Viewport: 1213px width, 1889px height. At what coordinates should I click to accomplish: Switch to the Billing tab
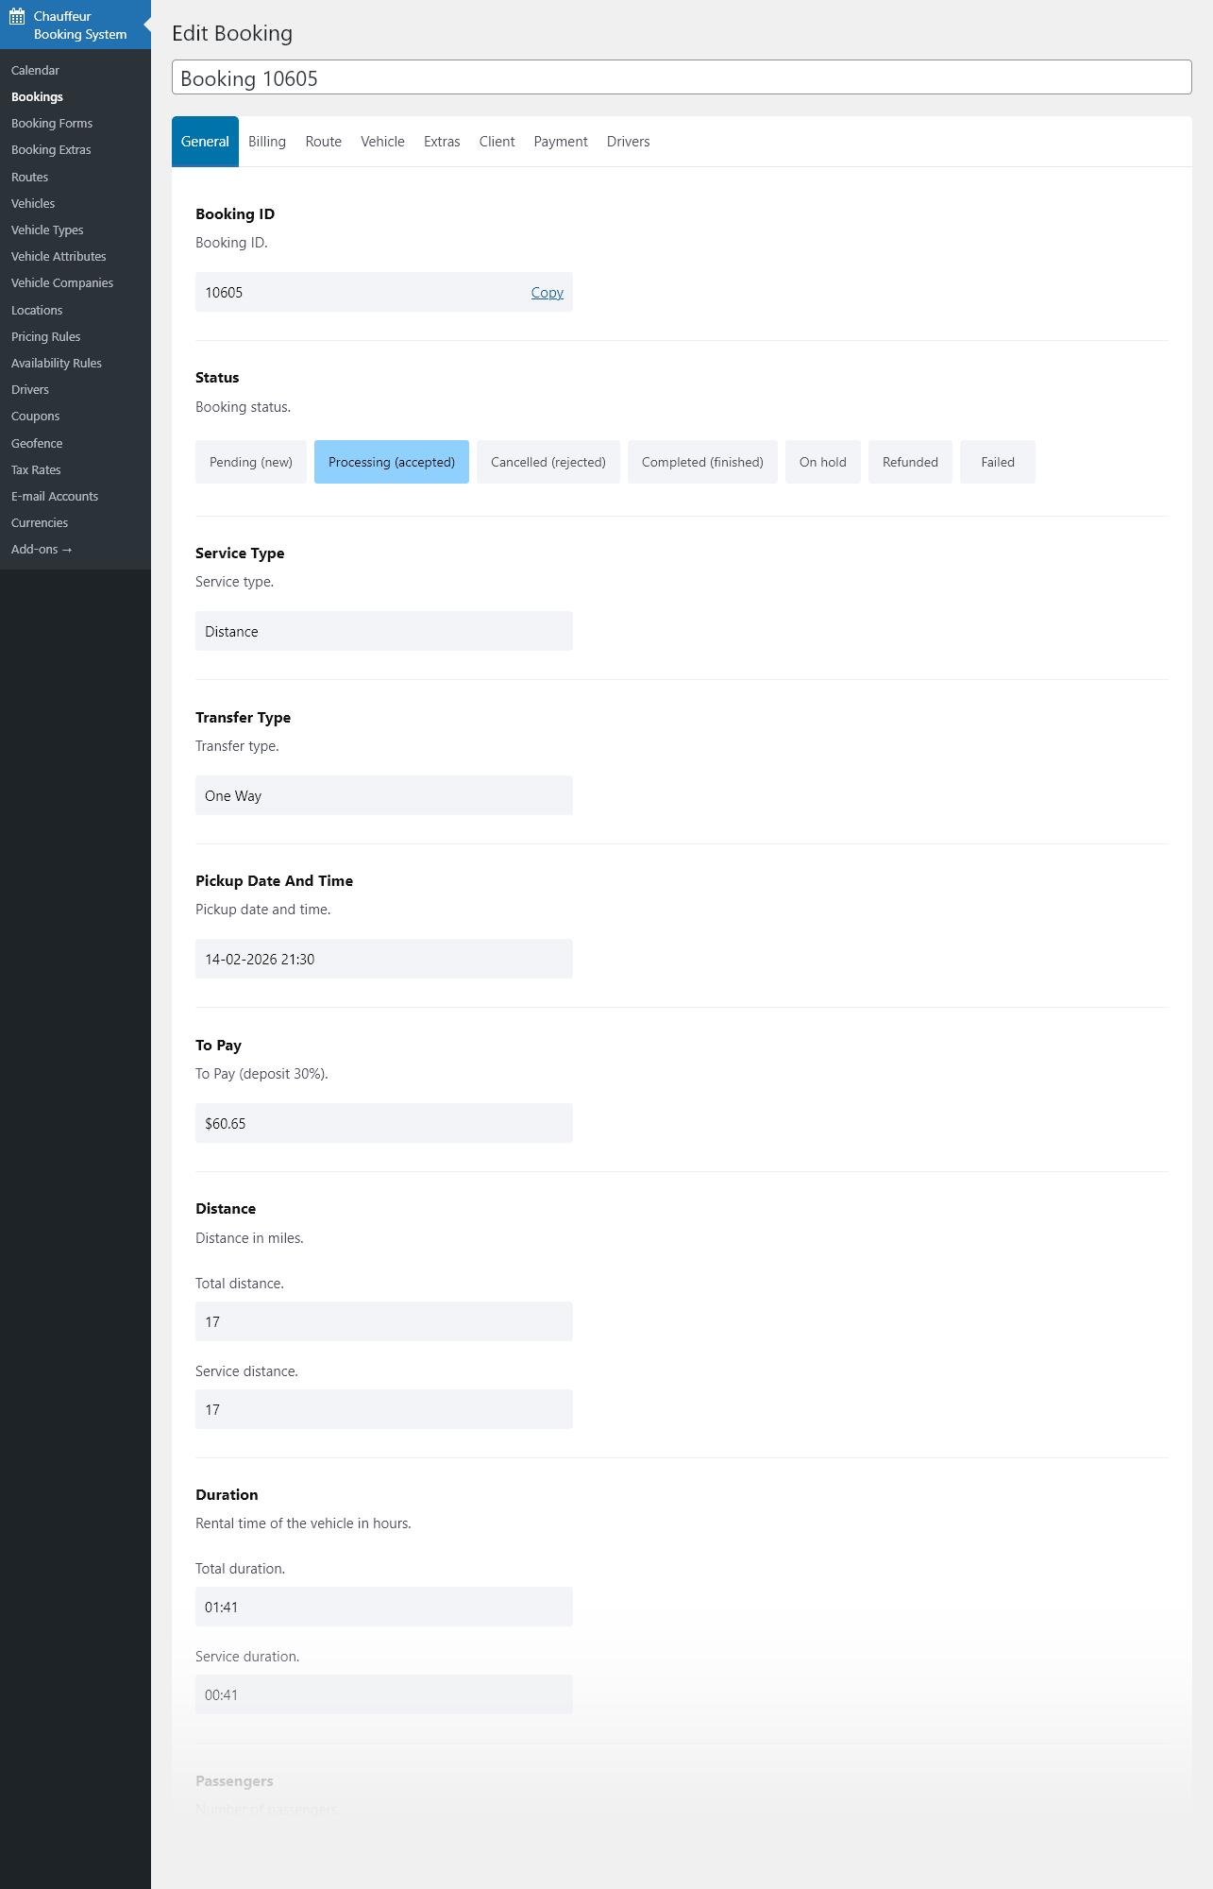[x=267, y=142]
